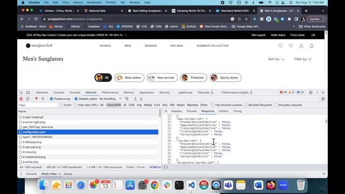This screenshot has width=345, height=194.
Task: Clear the network log with the clear icon
Action: click(27, 99)
